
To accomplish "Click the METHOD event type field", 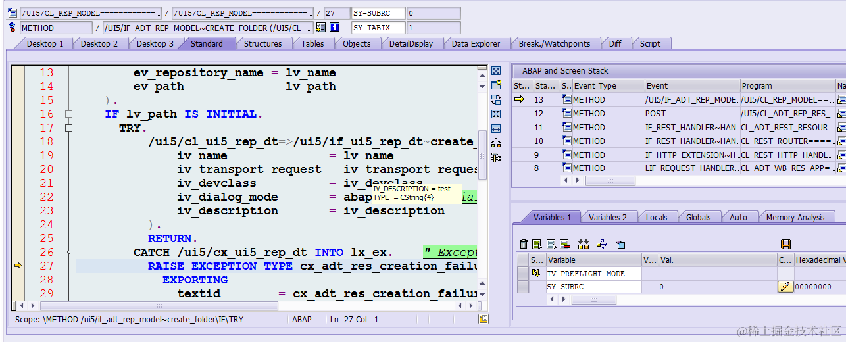I will [x=56, y=28].
